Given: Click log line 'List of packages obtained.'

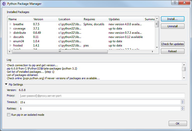Looking at the screenshot, I should [23, 75].
